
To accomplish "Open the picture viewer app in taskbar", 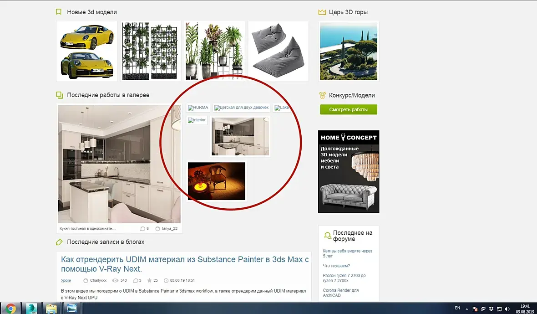I will [71, 308].
